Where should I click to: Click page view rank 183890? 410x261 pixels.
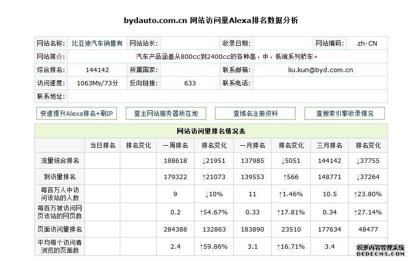tap(252, 230)
